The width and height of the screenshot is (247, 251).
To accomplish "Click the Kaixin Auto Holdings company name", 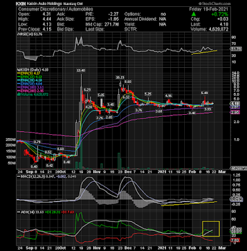I will 44,4.
